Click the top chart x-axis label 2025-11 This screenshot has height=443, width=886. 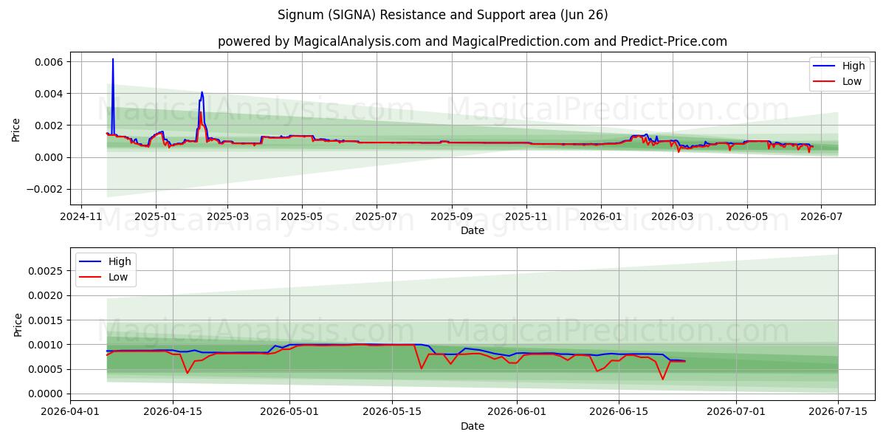click(526, 217)
